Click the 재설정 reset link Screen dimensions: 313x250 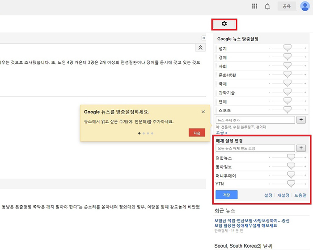click(x=283, y=195)
